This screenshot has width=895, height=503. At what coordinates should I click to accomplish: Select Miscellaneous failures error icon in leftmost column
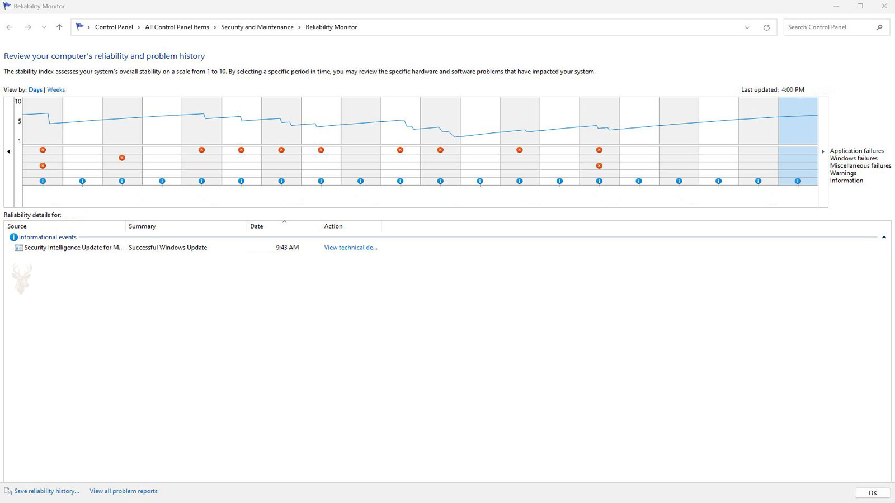(x=43, y=165)
